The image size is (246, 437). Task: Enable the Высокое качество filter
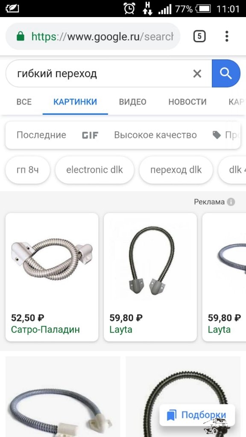(x=155, y=135)
